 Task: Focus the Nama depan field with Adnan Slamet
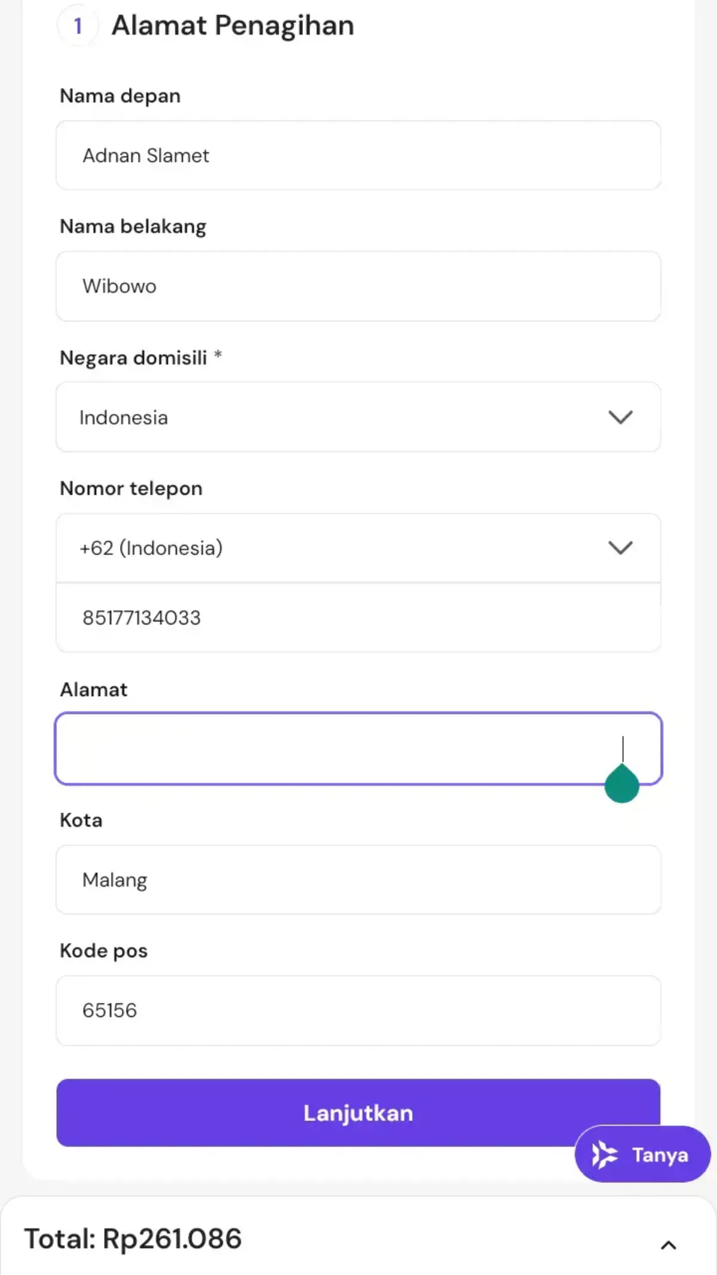(358, 155)
